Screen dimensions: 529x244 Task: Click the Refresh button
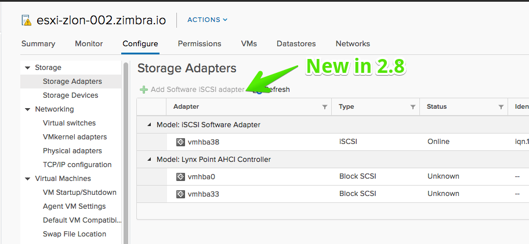271,90
